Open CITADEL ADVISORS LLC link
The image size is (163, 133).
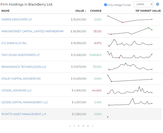16,90
